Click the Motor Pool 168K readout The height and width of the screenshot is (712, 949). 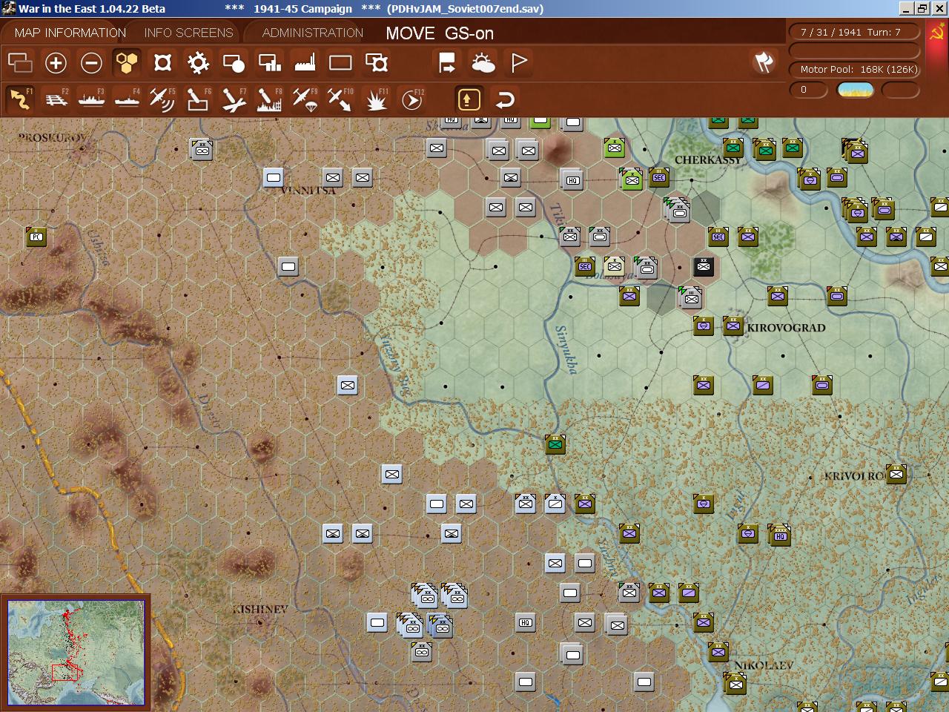[854, 69]
